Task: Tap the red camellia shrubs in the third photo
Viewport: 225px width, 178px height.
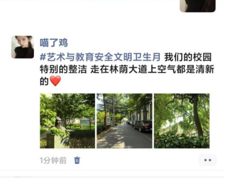Action: pyautogui.click(x=182, y=141)
